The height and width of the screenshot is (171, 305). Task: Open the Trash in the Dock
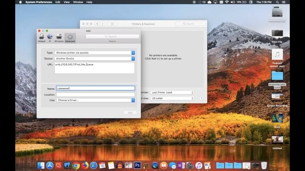click(x=264, y=165)
